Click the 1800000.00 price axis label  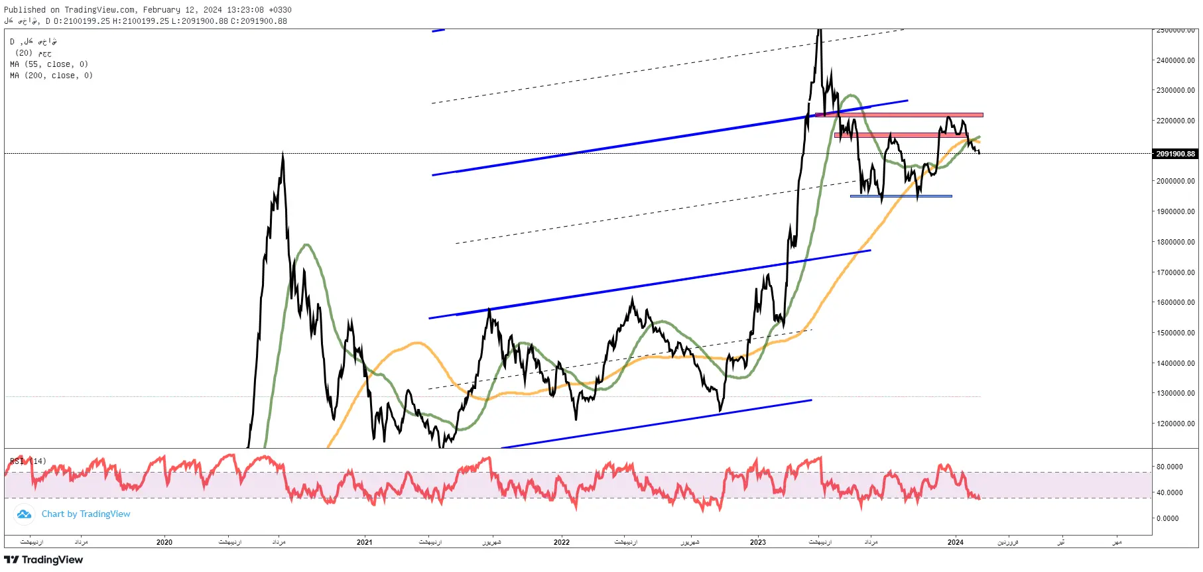pos(1175,243)
